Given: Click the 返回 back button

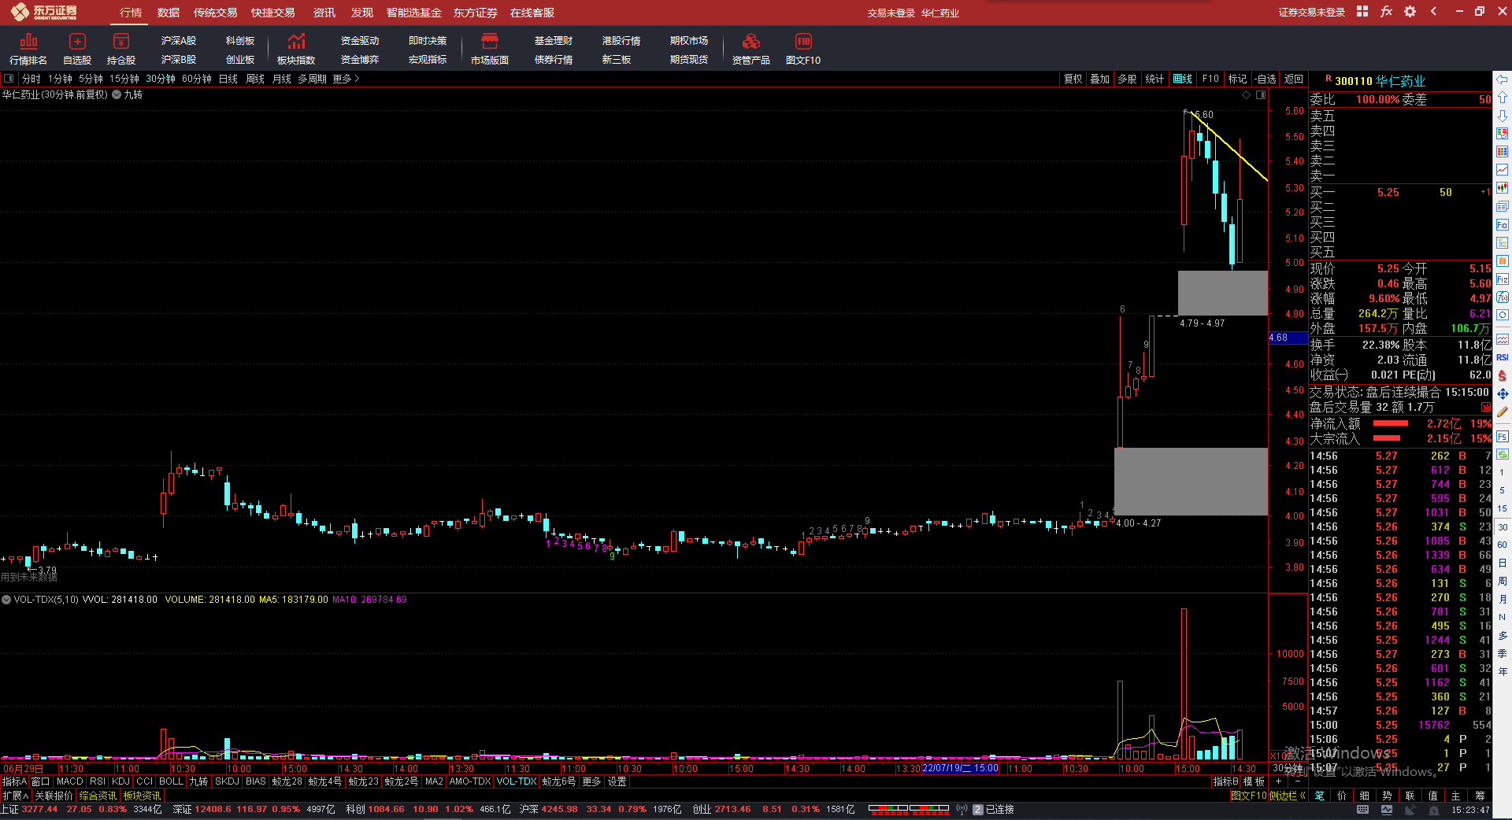Looking at the screenshot, I should 1294,79.
